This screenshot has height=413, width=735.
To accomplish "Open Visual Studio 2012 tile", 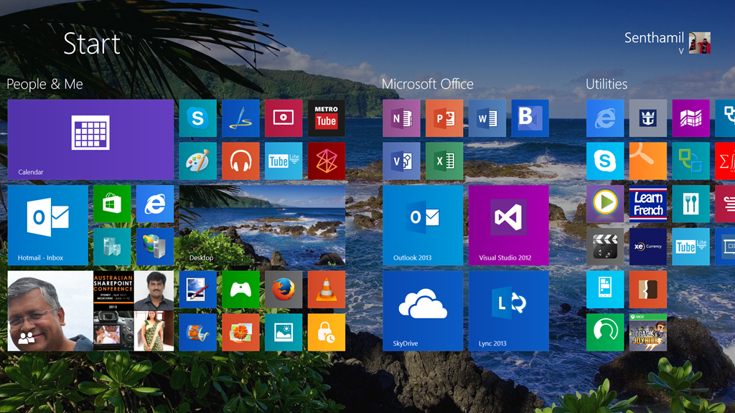I will tap(509, 225).
